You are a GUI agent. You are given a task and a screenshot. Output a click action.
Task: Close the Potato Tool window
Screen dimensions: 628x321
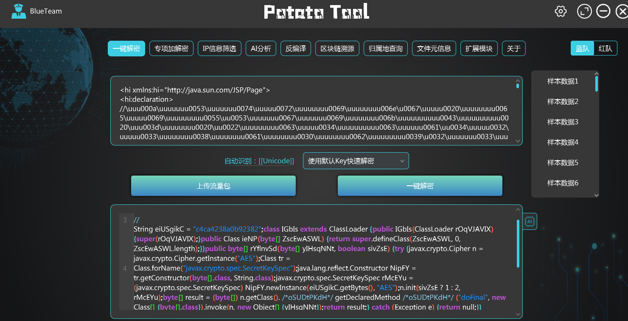click(622, 11)
